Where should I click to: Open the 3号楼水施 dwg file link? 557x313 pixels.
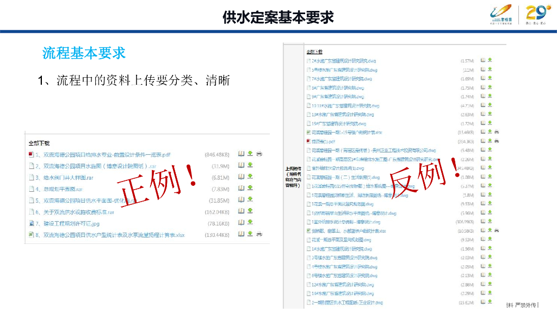click(344, 258)
